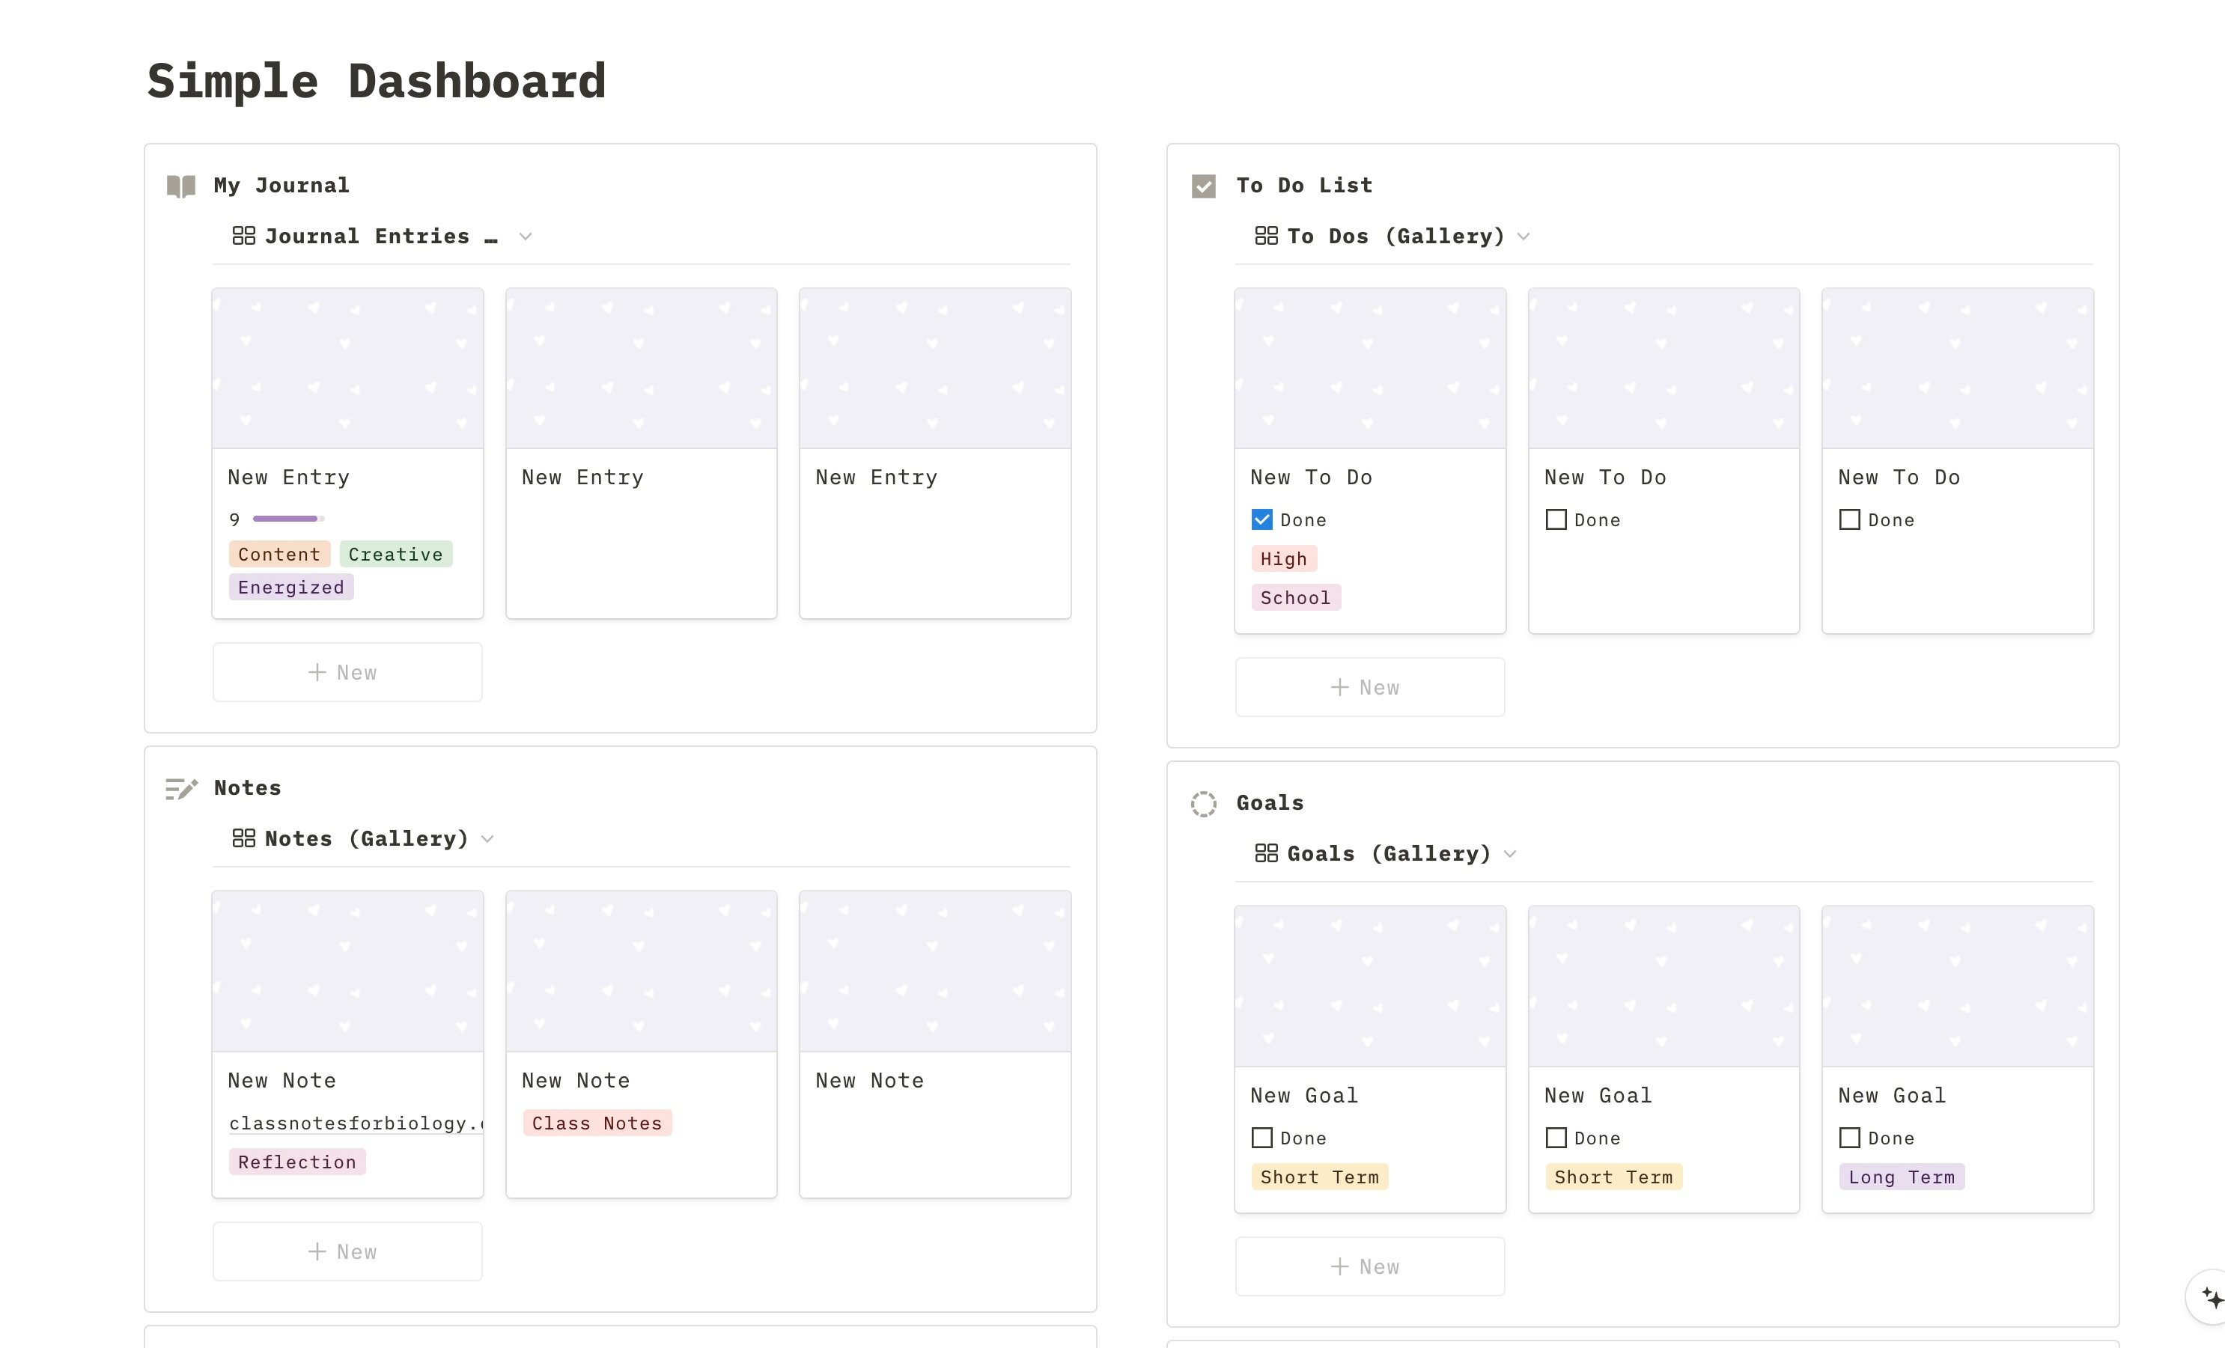Open the To Dos (Gallery) view dropdown
Screen dimensions: 2225x1348
pos(1524,236)
